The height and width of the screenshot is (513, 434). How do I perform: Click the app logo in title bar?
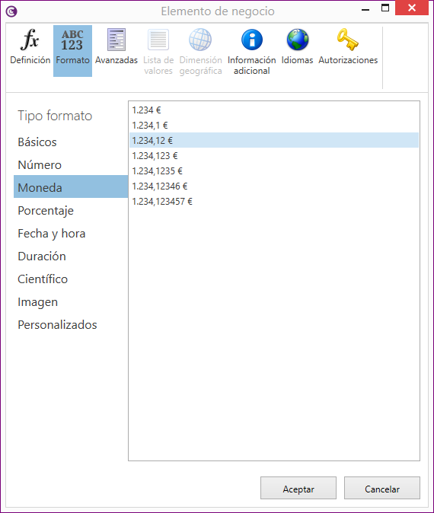[11, 11]
